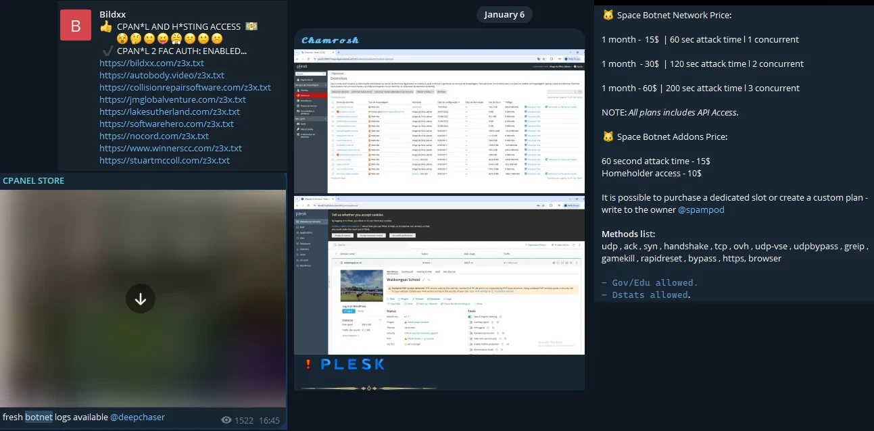Click the 'CPAN*L 2 FAC AUTH: ENABLED...' line

click(x=182, y=51)
